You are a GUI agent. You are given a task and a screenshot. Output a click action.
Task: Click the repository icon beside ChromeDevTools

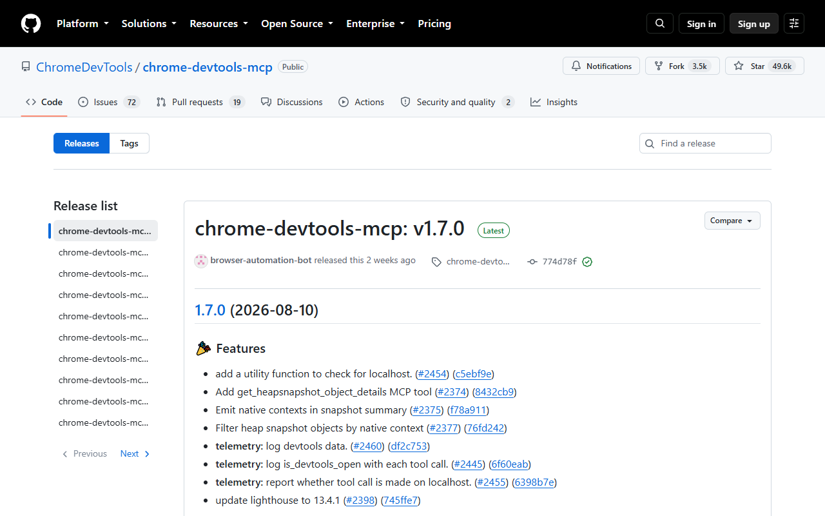pyautogui.click(x=26, y=66)
